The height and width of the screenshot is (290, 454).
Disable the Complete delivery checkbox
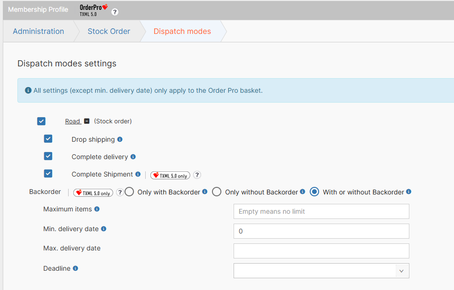(x=48, y=156)
